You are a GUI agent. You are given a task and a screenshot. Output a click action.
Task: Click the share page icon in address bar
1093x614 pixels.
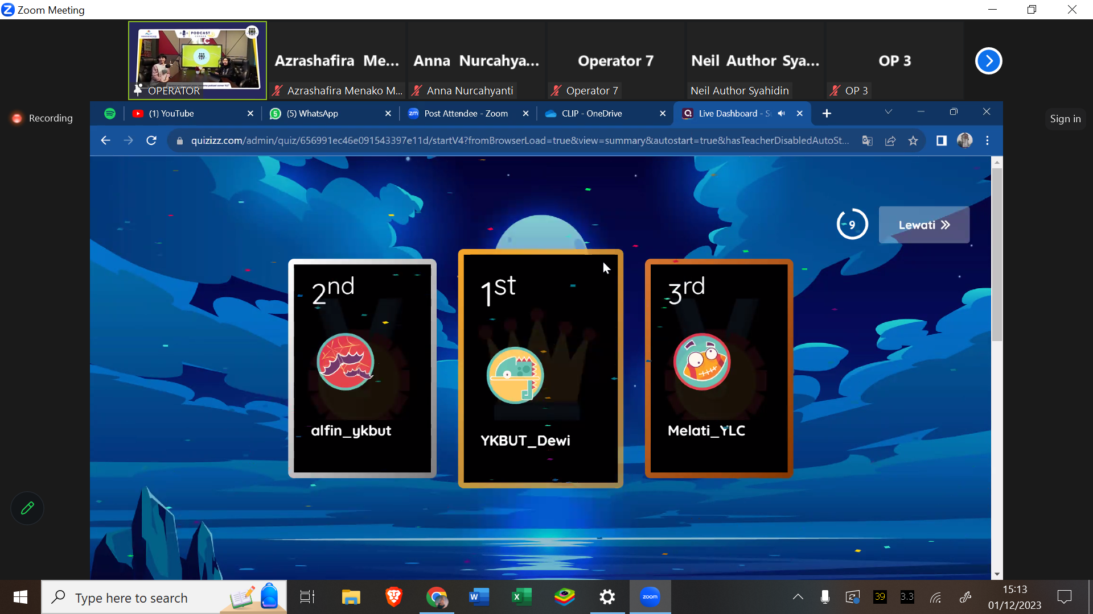tap(890, 140)
